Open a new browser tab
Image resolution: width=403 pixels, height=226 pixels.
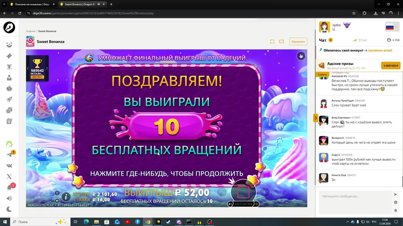pos(111,4)
